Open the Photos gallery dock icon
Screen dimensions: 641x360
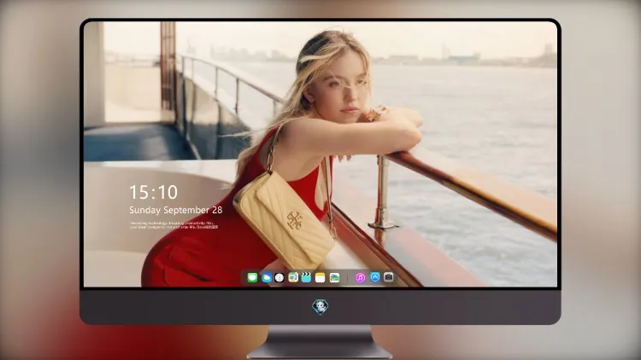tap(334, 277)
